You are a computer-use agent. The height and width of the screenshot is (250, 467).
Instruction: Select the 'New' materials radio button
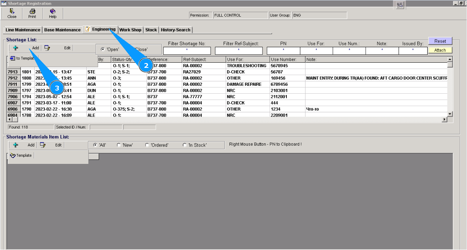(119, 145)
